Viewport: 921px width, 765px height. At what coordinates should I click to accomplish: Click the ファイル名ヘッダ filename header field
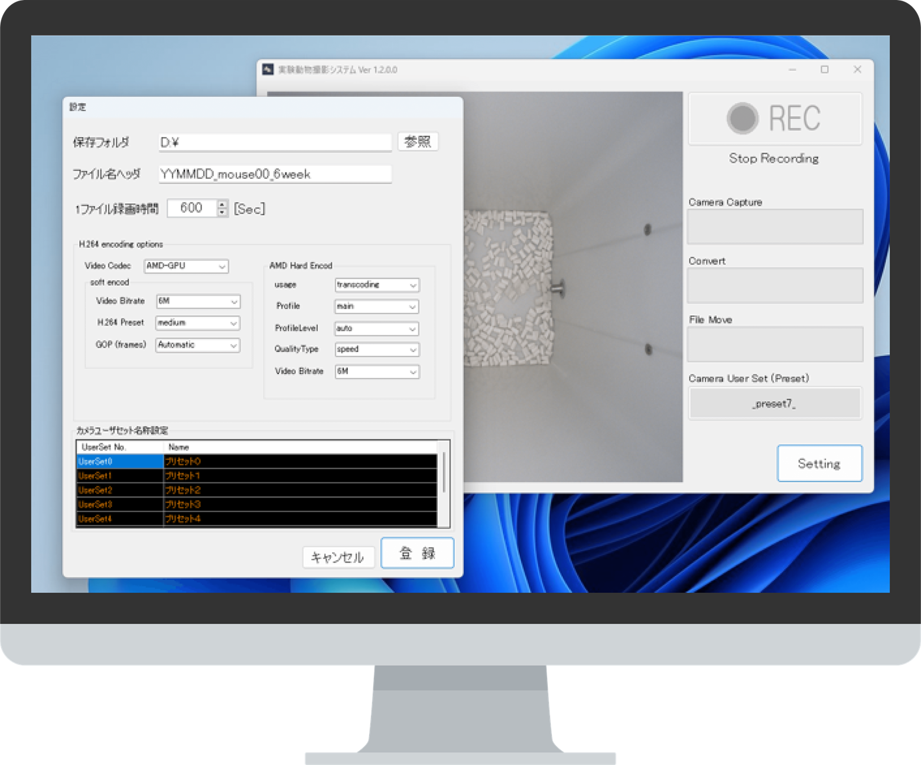click(275, 174)
